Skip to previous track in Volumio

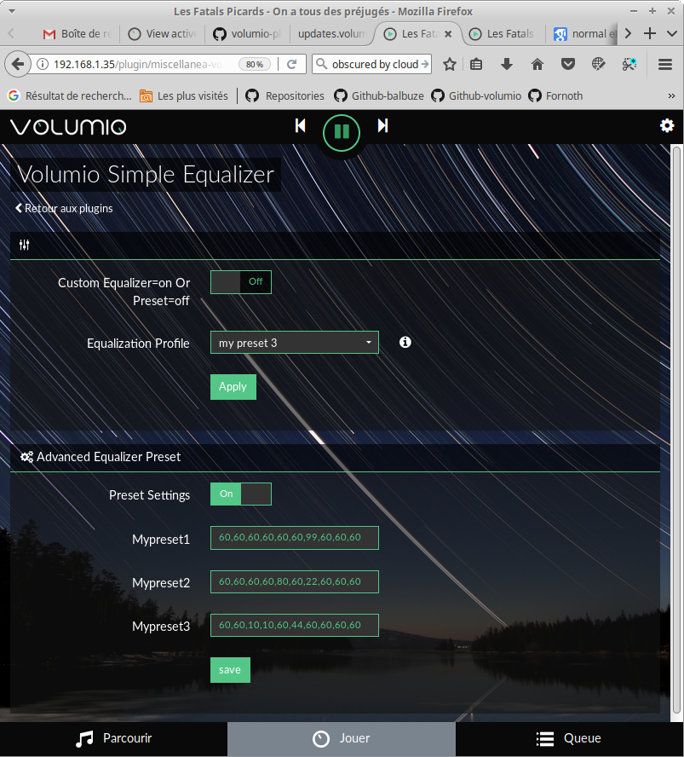300,125
